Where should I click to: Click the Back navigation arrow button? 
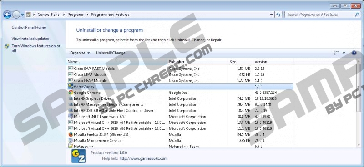(x=7, y=15)
